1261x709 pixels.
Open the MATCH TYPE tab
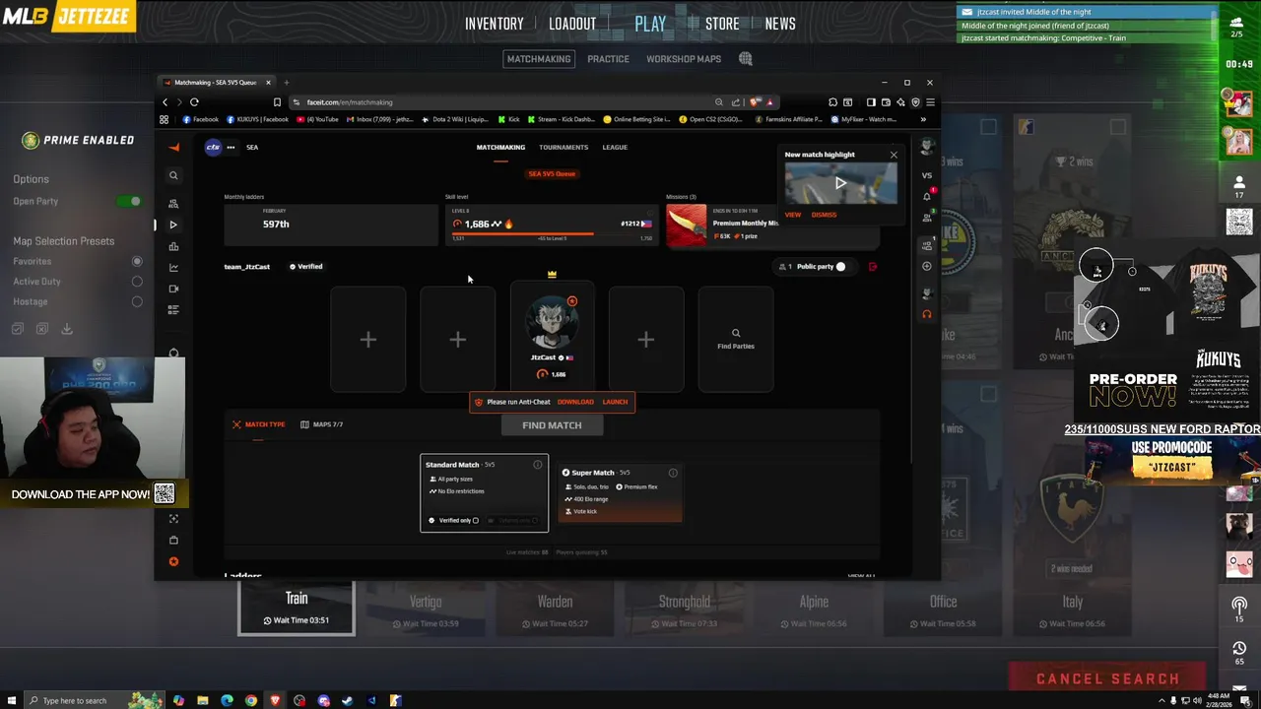coord(259,424)
